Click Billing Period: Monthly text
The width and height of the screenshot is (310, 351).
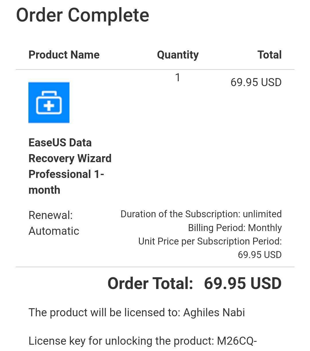click(x=235, y=228)
